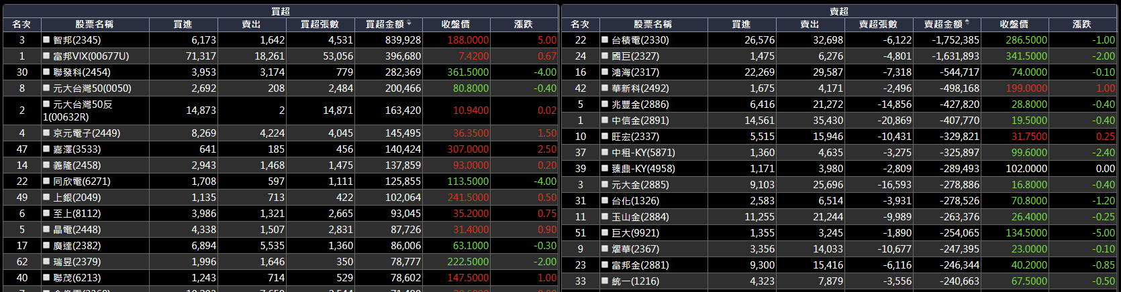The width and height of the screenshot is (1121, 292).
Task: Click the stock name 晶電(2448)
Action: coord(77,229)
